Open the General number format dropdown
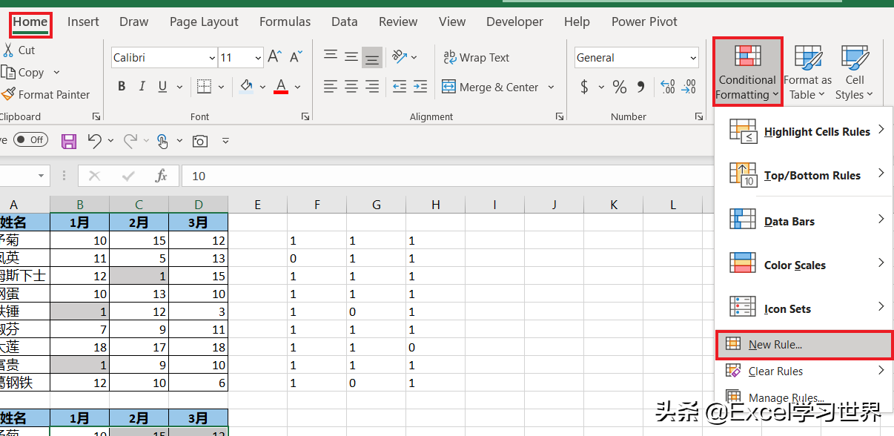The image size is (894, 436). pyautogui.click(x=693, y=58)
